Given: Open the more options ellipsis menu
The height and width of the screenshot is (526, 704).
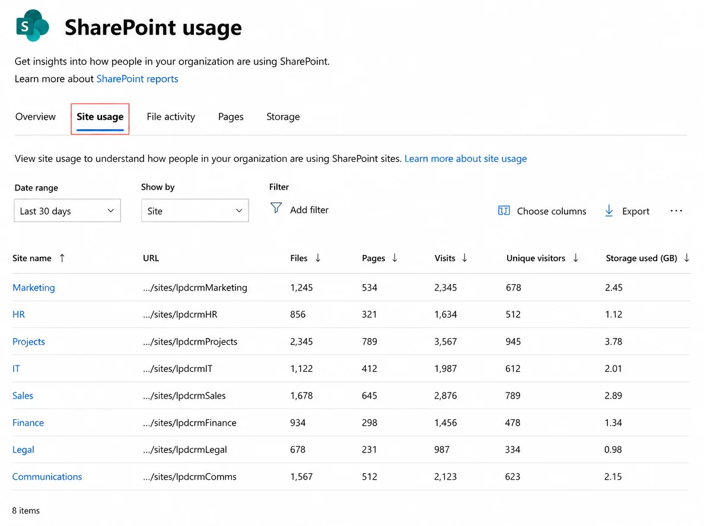Looking at the screenshot, I should 676,211.
